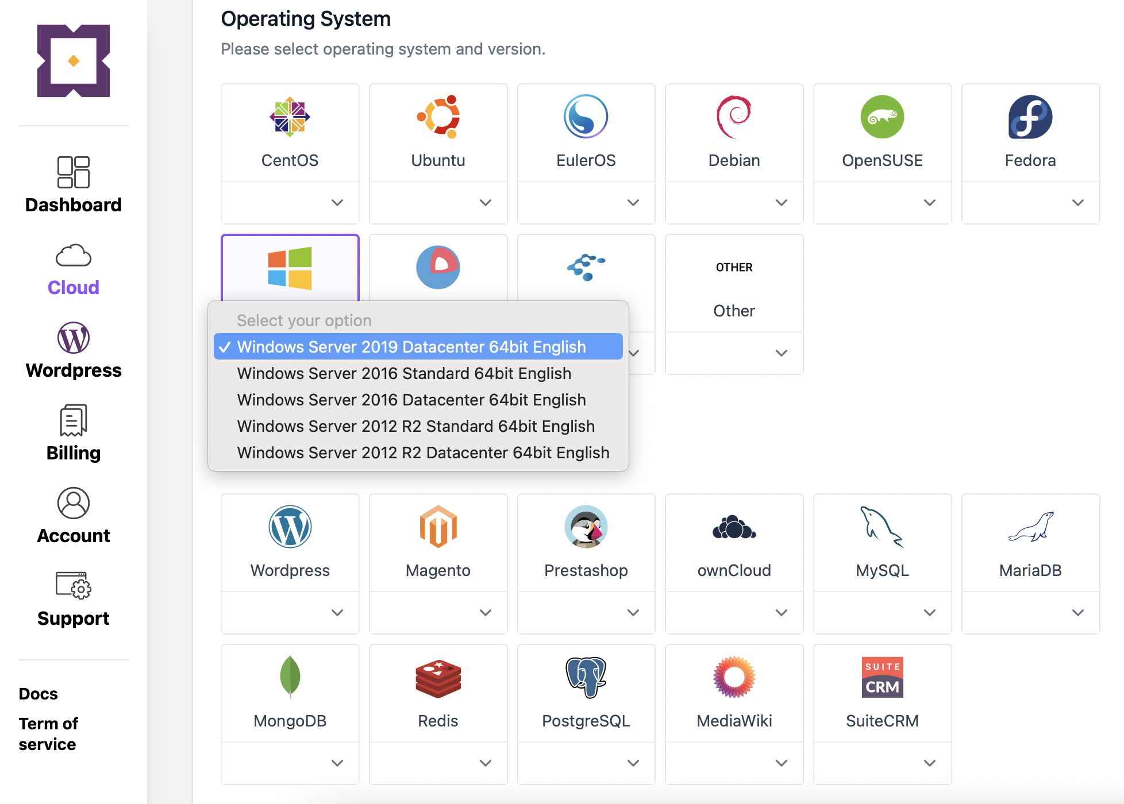The height and width of the screenshot is (804, 1124).
Task: Expand the SuiteCRM version dropdown
Action: (883, 763)
